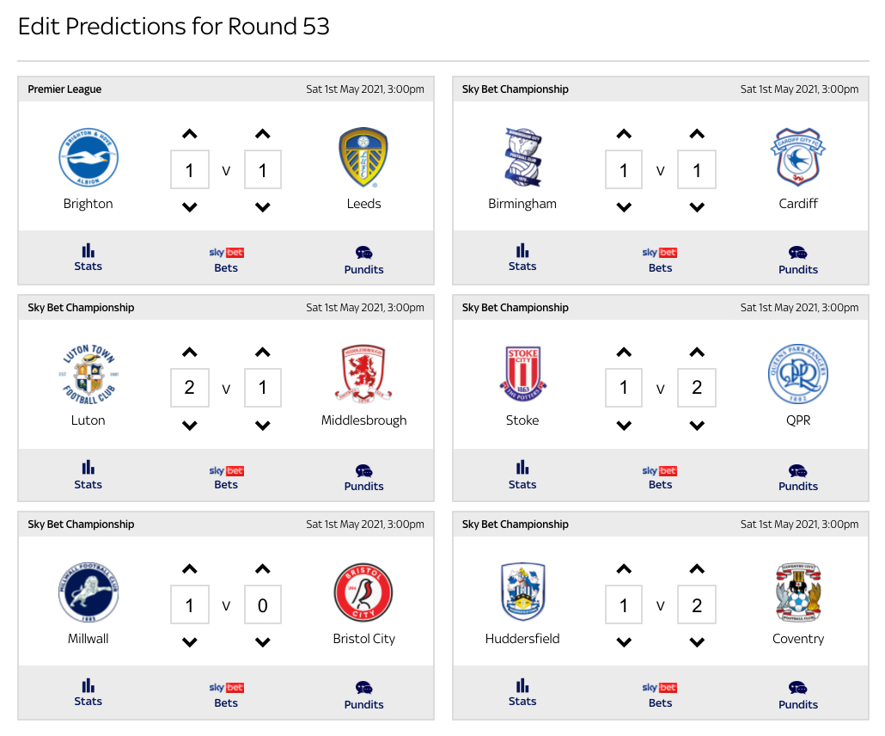Screen dimensions: 885x736
Task: Click the Stoke City club badge
Action: 522,375
